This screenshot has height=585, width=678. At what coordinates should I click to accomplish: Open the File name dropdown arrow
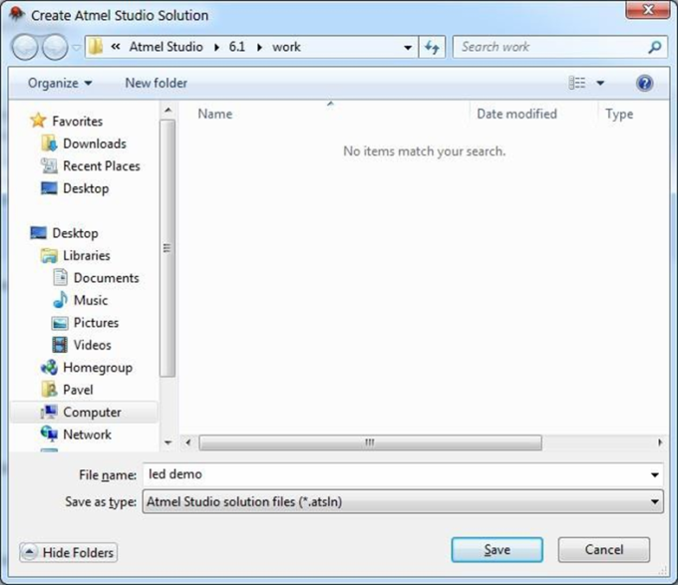pyautogui.click(x=655, y=474)
